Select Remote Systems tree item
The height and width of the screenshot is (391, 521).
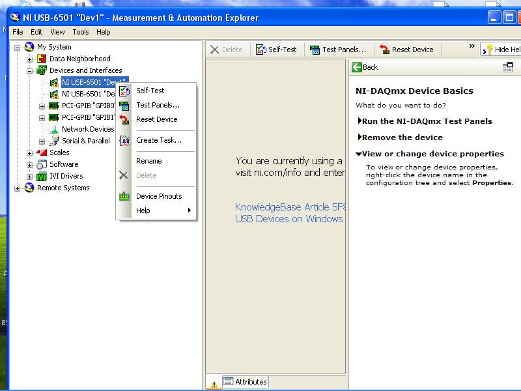[63, 188]
